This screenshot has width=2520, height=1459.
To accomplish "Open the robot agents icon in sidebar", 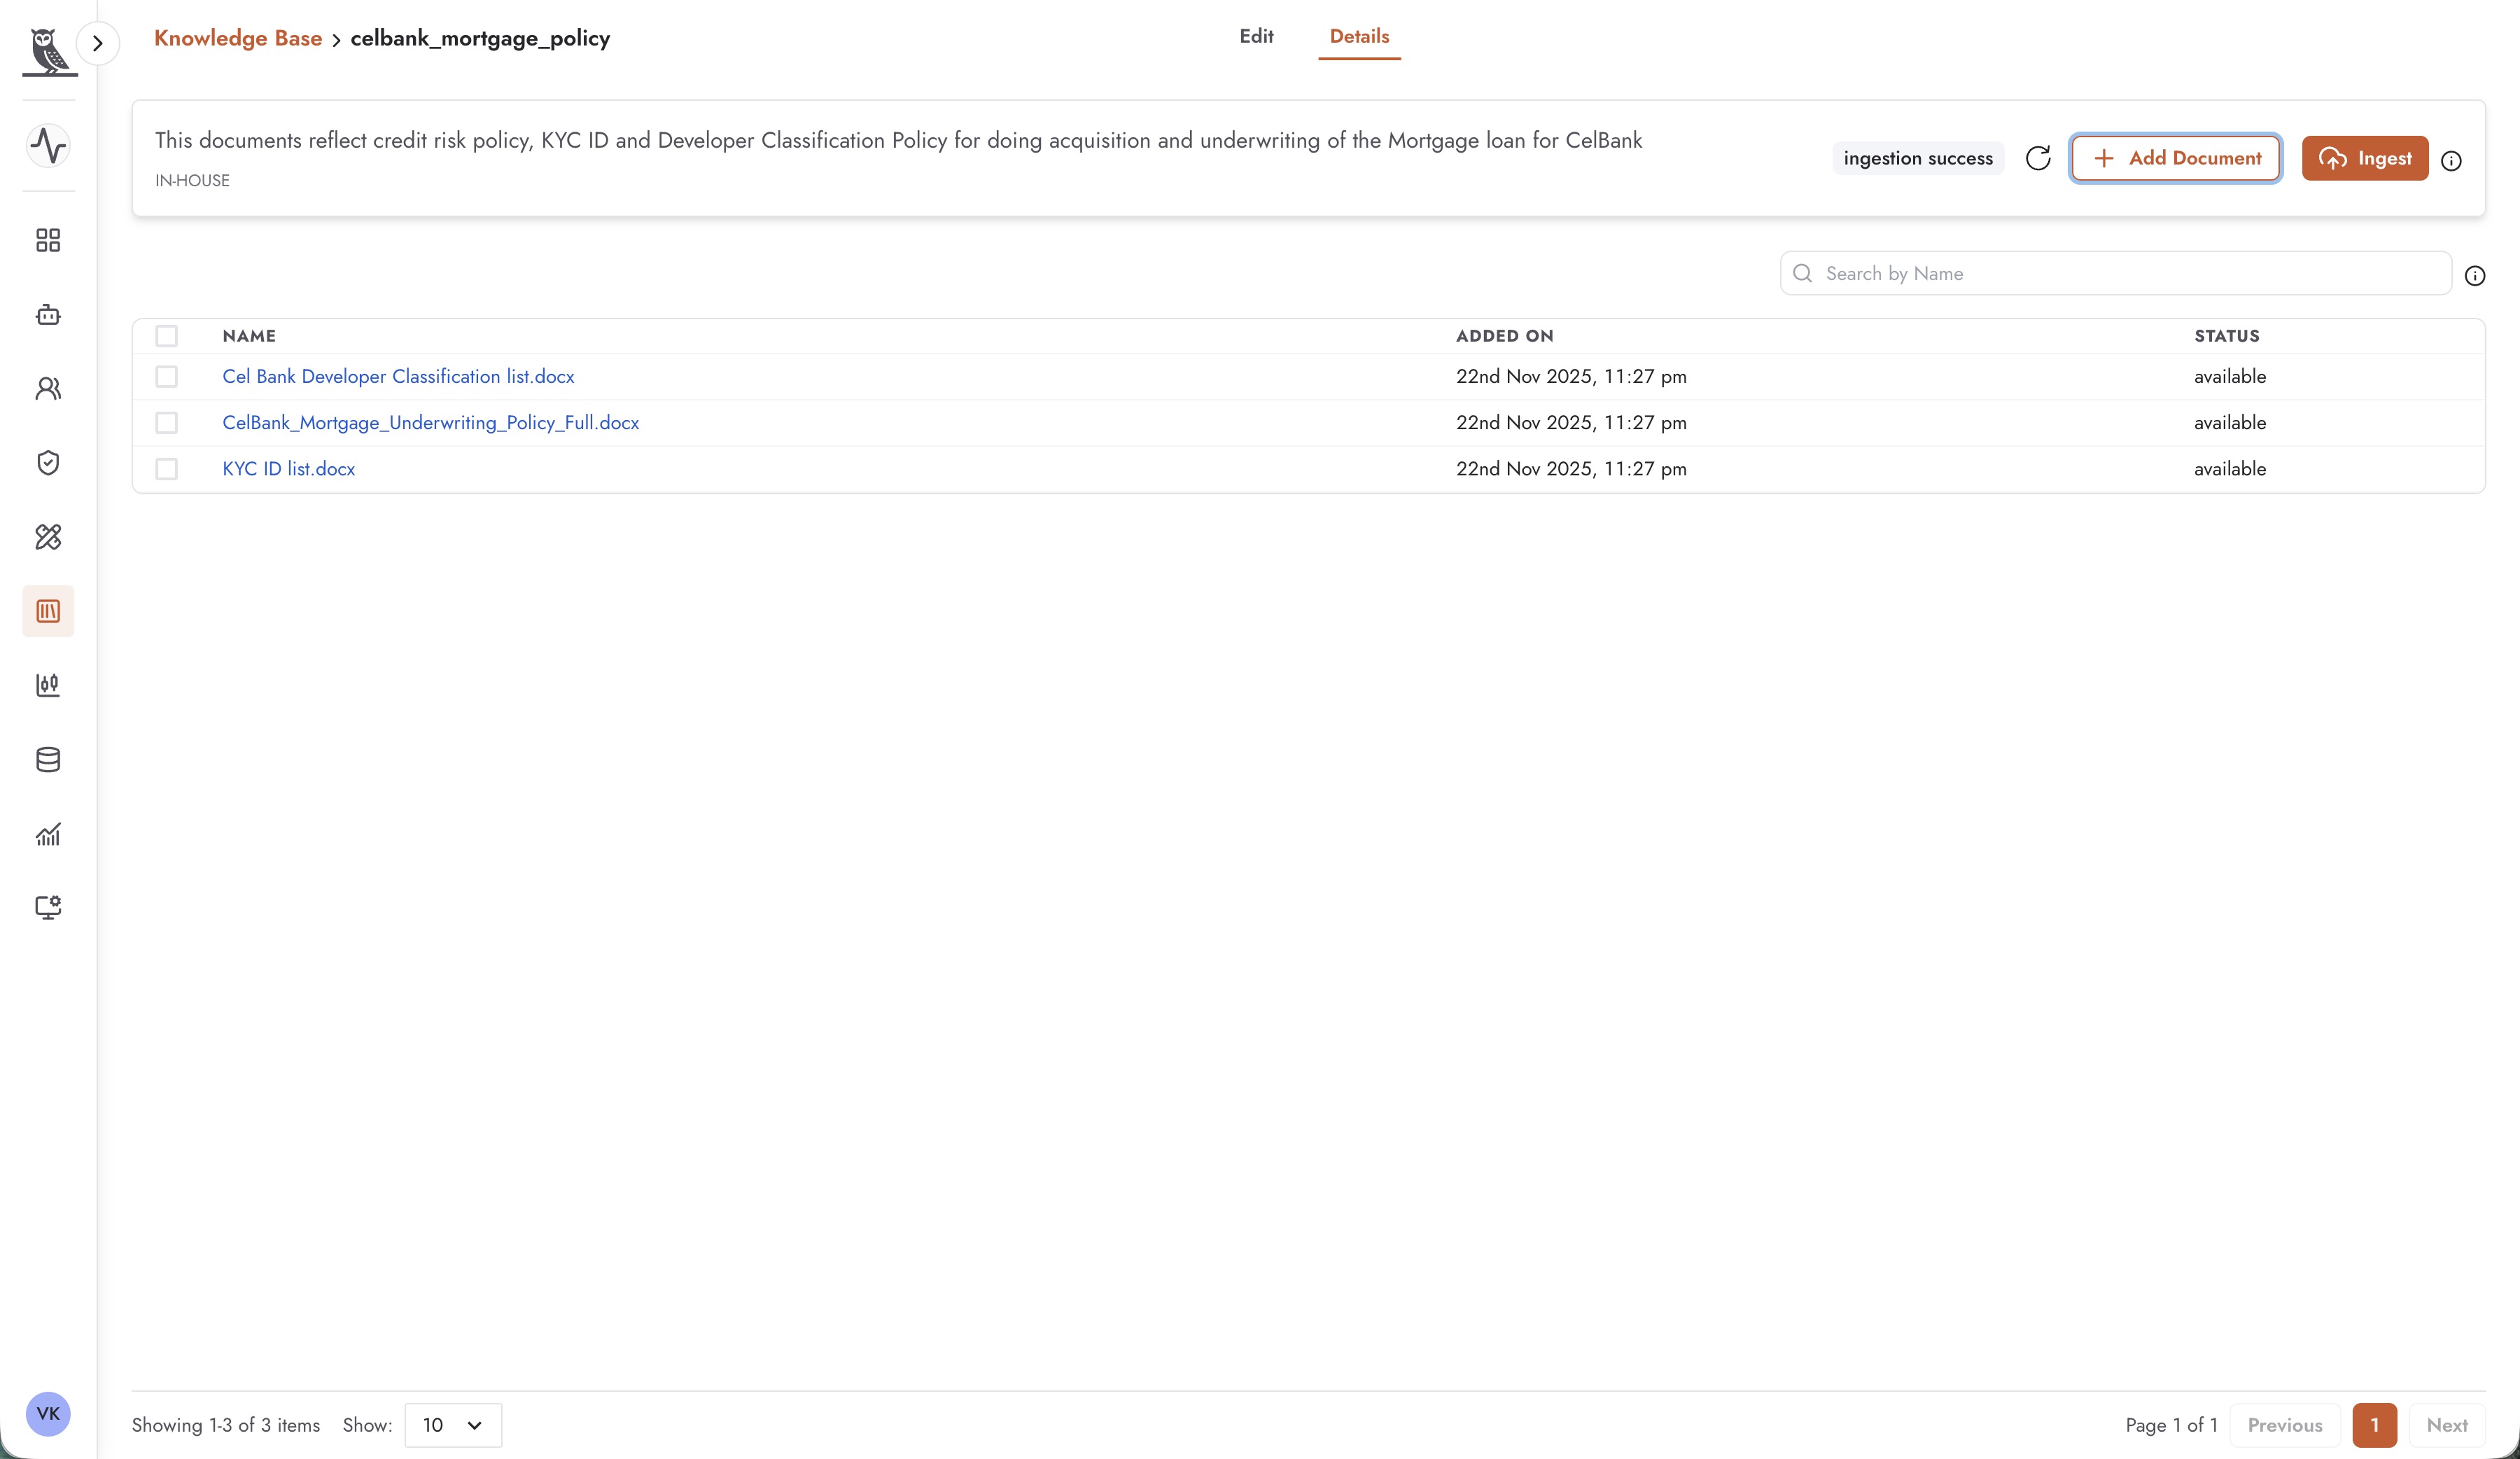I will click(48, 315).
